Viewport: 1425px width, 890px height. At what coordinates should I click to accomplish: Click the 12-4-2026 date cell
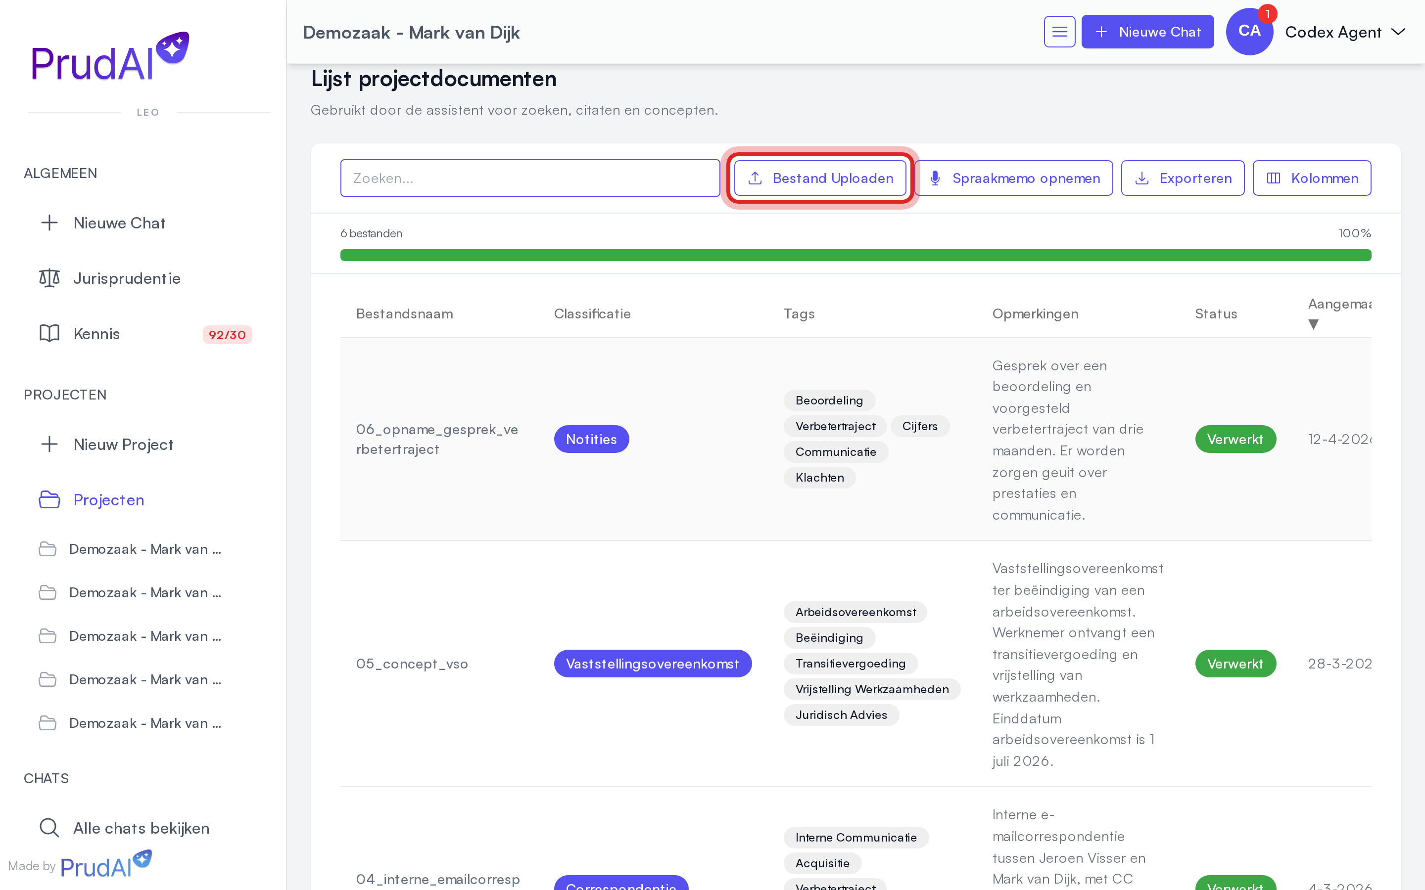tap(1339, 439)
